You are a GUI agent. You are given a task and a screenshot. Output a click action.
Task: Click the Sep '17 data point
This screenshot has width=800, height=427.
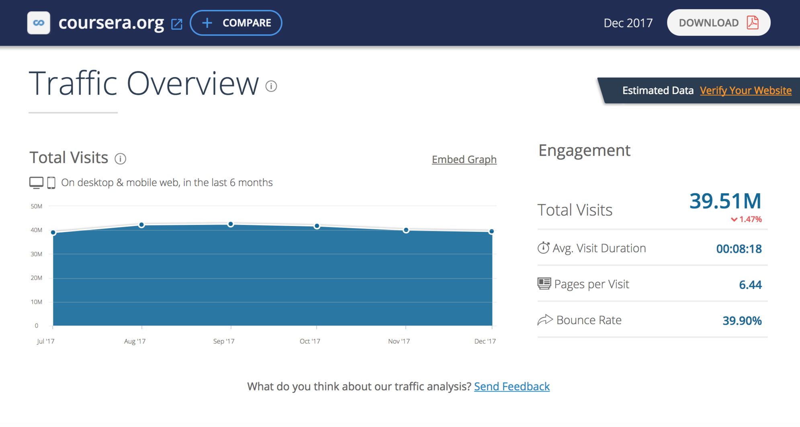(x=231, y=224)
